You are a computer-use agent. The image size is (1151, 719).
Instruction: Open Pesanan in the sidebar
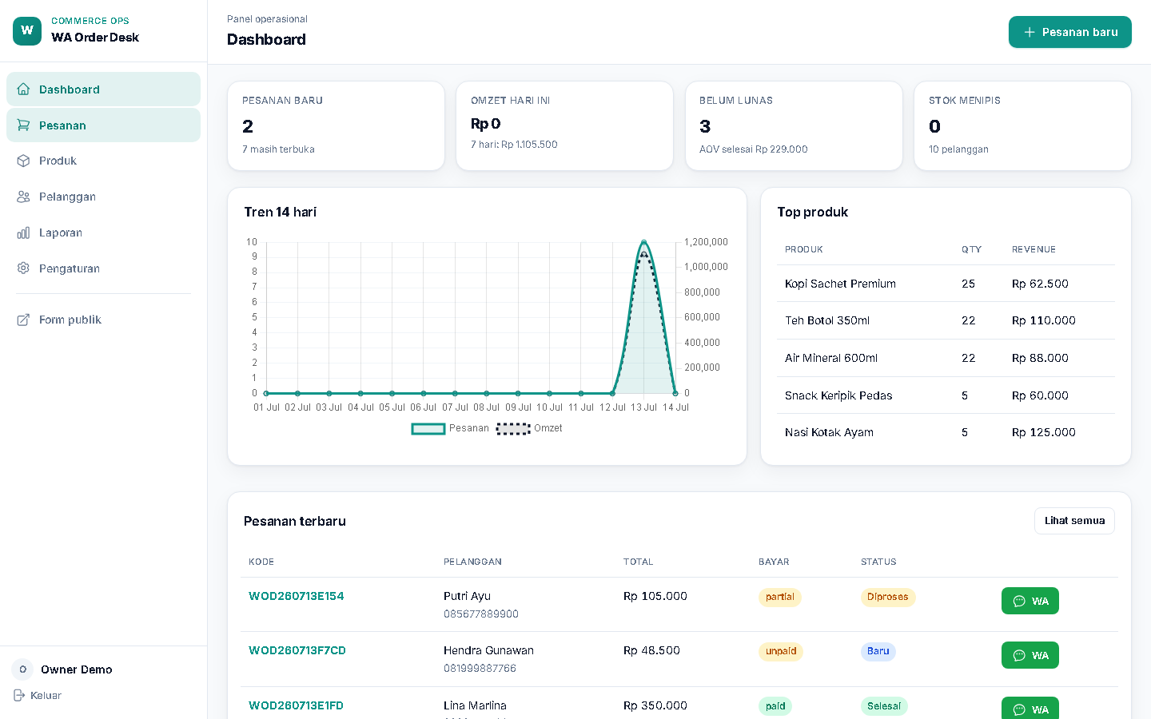coord(103,125)
